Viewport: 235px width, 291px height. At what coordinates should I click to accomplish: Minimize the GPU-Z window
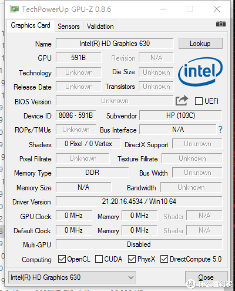coord(163,9)
